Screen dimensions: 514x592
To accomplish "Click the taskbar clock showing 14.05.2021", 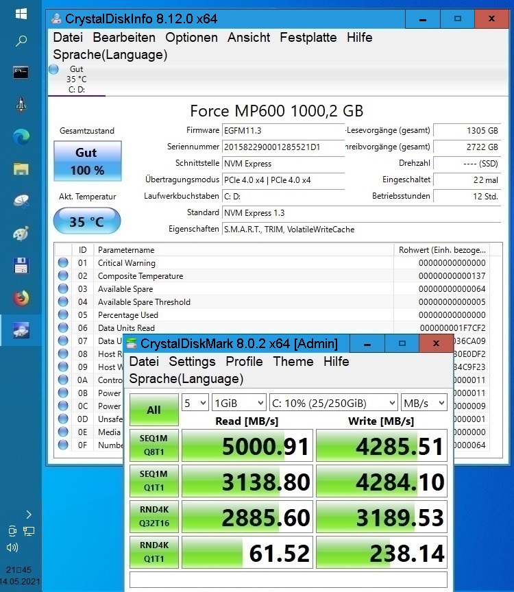I will pos(20,576).
